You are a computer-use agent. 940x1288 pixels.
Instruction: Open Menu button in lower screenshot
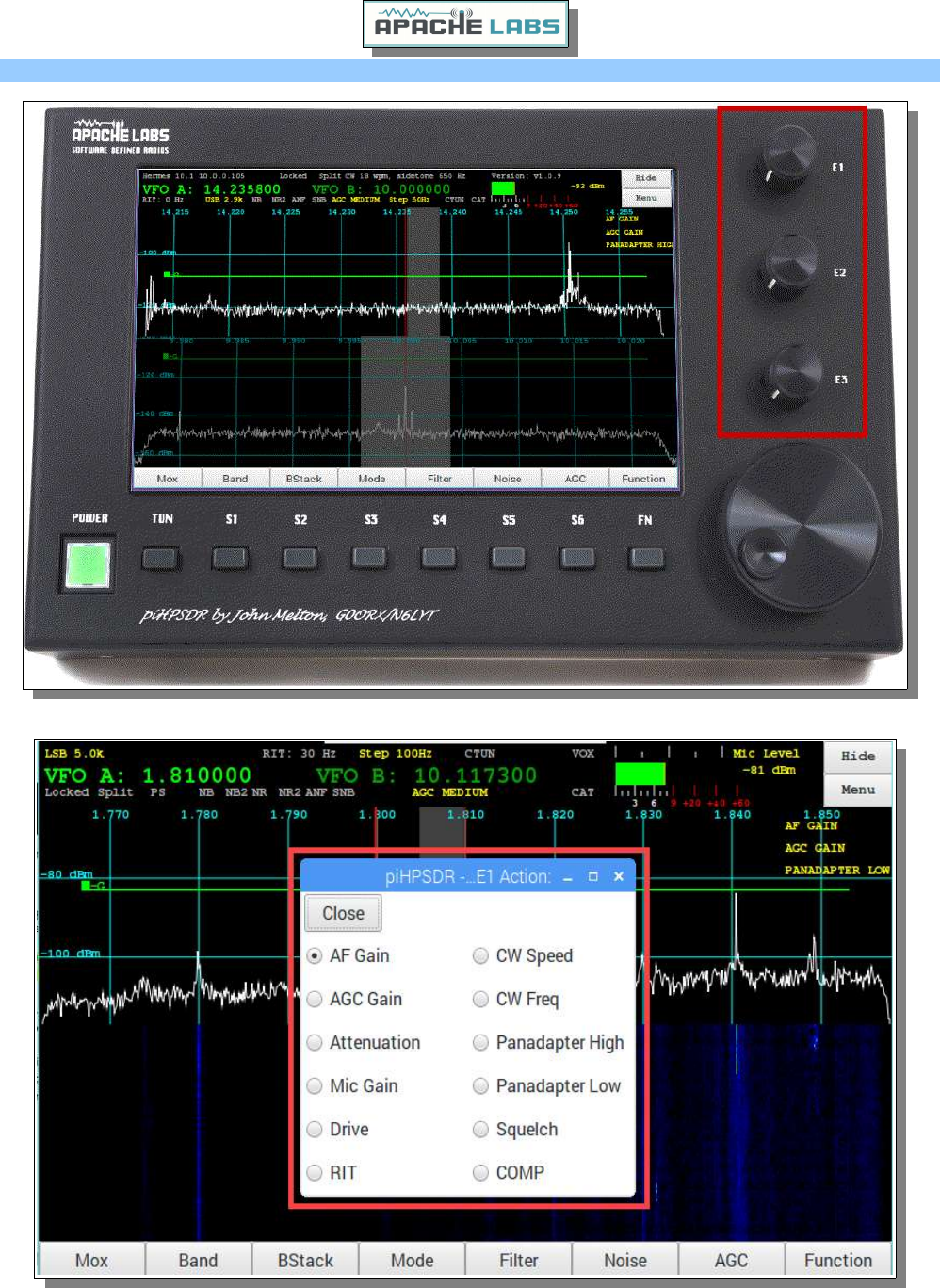[x=858, y=790]
